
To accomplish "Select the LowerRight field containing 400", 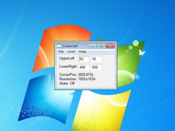I will point(84,67).
